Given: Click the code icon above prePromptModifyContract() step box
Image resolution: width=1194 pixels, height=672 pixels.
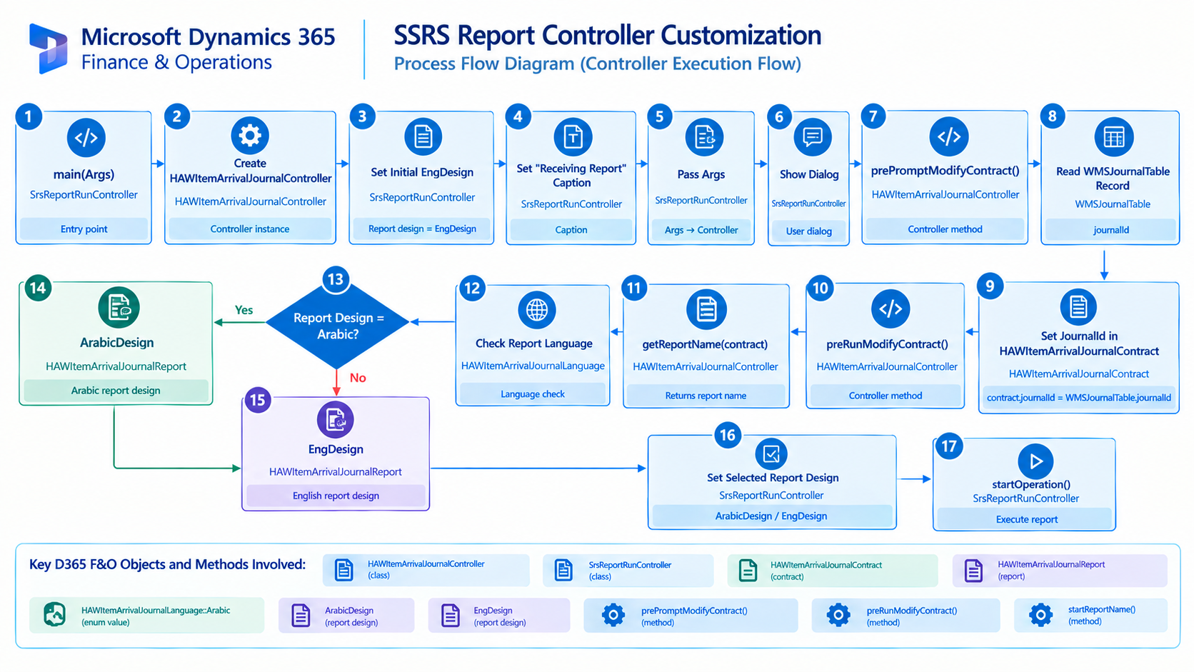Looking at the screenshot, I should tap(948, 136).
